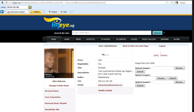This screenshot has height=112, width=194.
Task: Open Personal Music Playlist in the sidebar
Action: (x=56, y=103)
